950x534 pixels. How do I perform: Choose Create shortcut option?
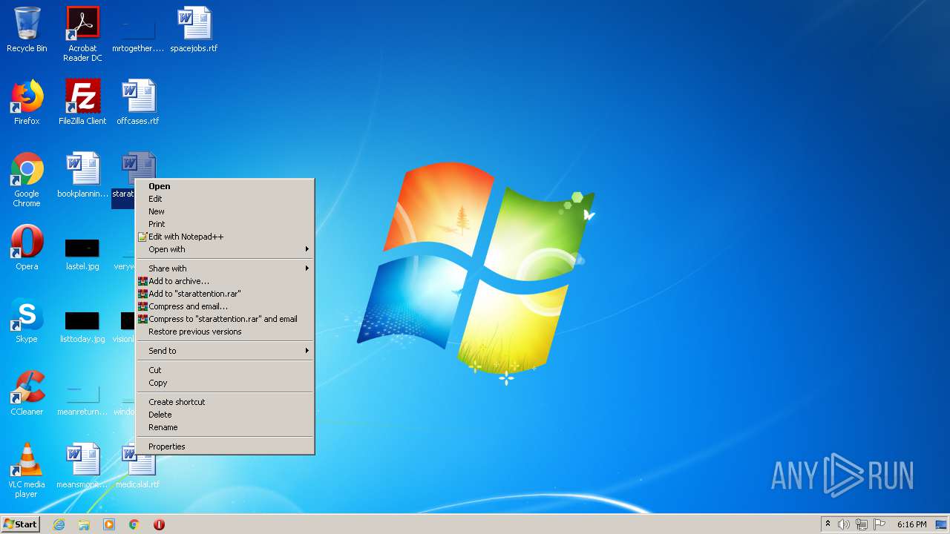point(225,402)
